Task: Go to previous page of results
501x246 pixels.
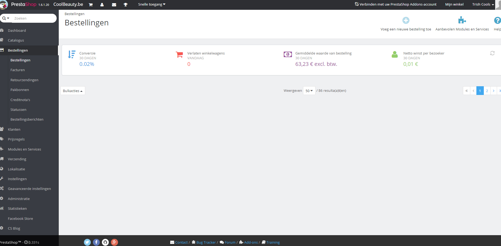Action: 473,91
